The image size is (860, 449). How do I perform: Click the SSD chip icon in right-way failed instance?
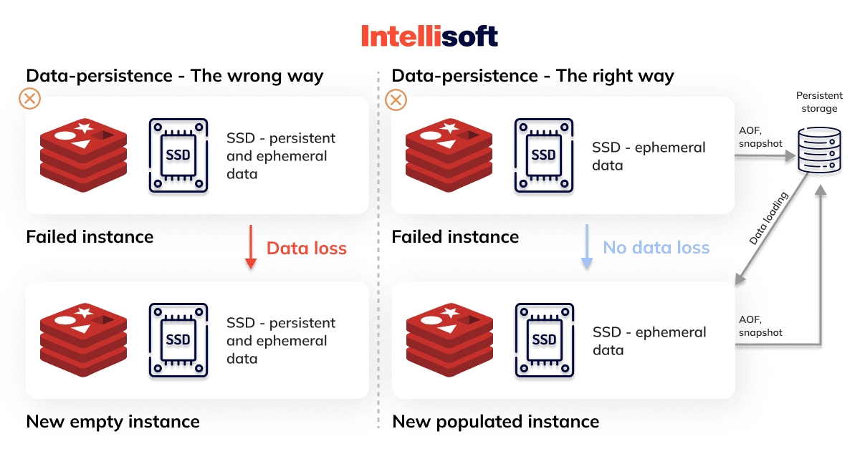click(x=543, y=155)
